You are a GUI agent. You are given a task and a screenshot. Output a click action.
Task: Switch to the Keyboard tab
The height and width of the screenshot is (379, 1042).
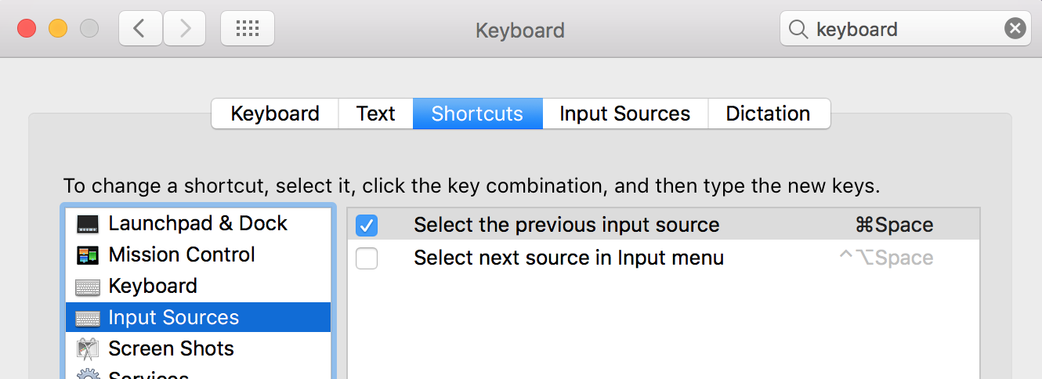275,114
